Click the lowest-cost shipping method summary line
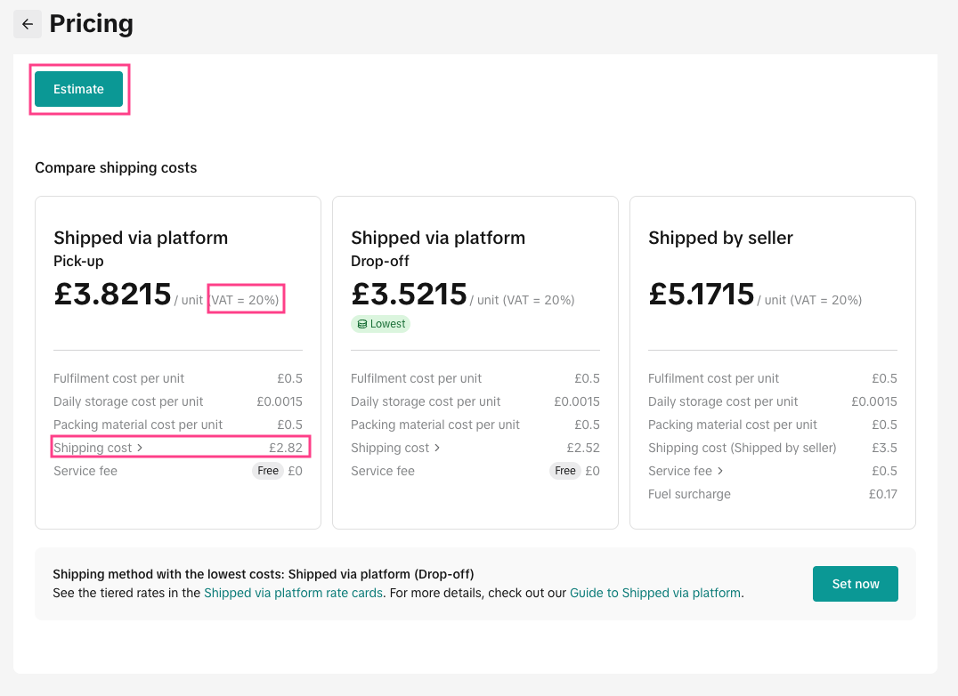The width and height of the screenshot is (958, 696). coord(264,574)
